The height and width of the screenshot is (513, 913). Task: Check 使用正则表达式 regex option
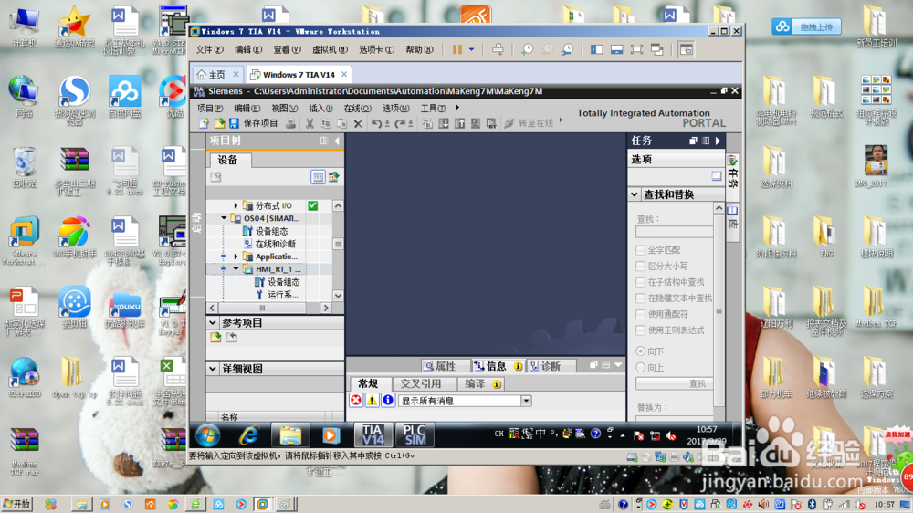tap(641, 330)
